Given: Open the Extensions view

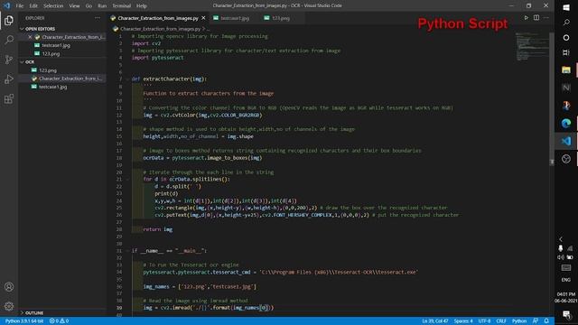Looking at the screenshot, I should (x=9, y=98).
